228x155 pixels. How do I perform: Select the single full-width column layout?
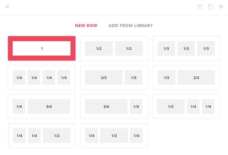click(42, 48)
